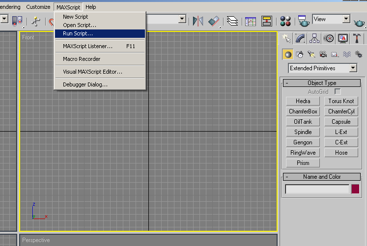This screenshot has width=367, height=246.
Task: Select Space Warps category icon
Action: [347, 55]
